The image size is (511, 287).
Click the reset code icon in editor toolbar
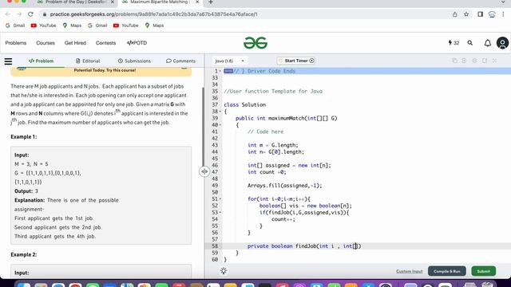464,61
